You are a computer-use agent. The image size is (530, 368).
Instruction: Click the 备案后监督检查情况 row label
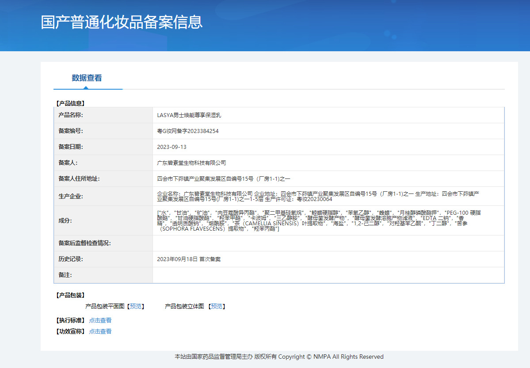pyautogui.click(x=84, y=243)
